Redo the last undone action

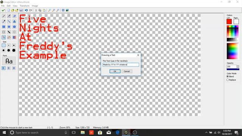(x=31, y=10)
